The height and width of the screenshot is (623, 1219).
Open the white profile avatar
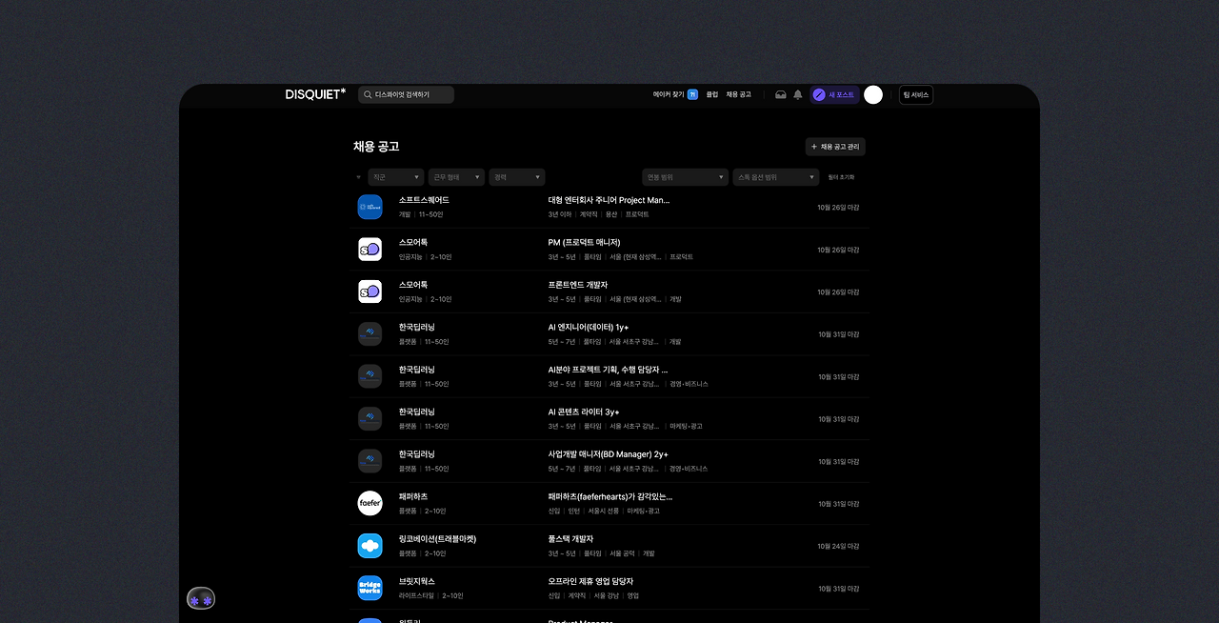pyautogui.click(x=873, y=94)
